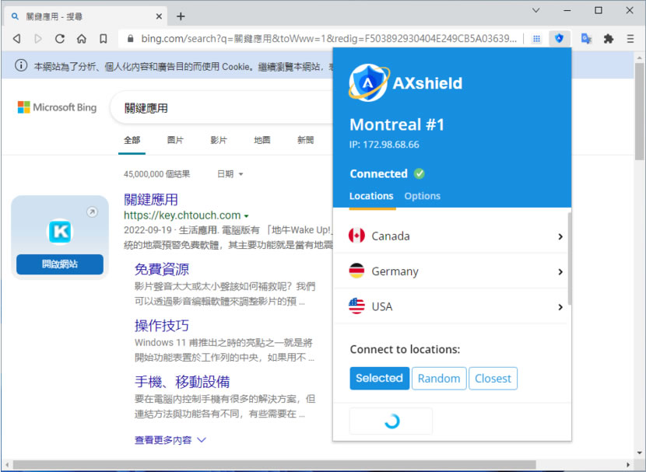The height and width of the screenshot is (472, 646).
Task: Open the browser home page icon
Action: [x=82, y=39]
